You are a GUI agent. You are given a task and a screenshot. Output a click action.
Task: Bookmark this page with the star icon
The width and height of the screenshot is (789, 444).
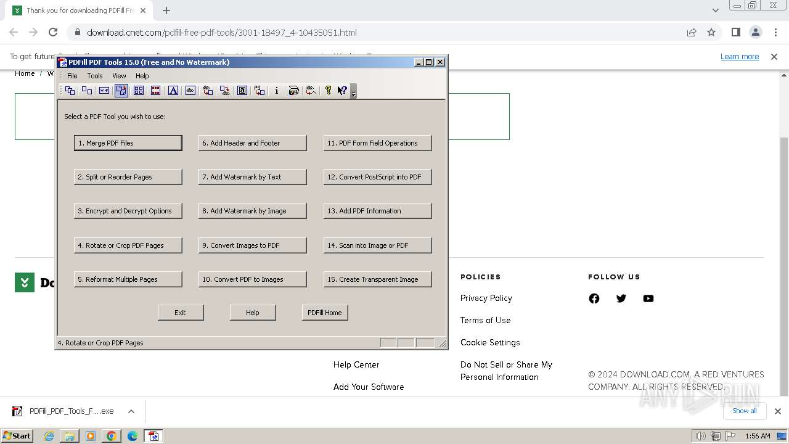tap(711, 32)
